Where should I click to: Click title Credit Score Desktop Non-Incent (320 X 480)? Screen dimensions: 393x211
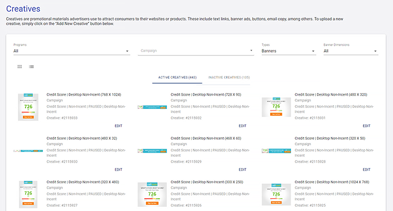point(83,182)
